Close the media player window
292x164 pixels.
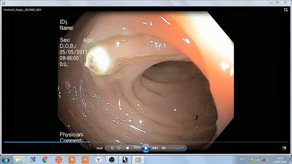286,2
